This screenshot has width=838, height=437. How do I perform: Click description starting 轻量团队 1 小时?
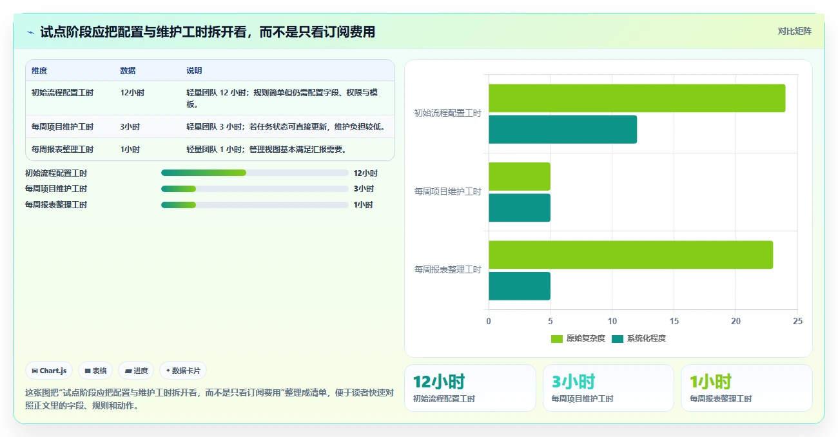[x=268, y=150]
